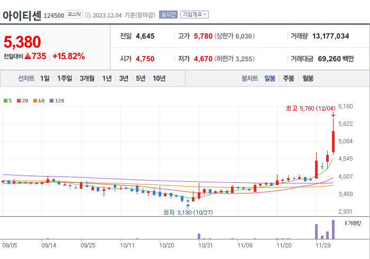Click the tallest volume bar on 12/04
This screenshot has width=370, height=259.
pos(333,229)
